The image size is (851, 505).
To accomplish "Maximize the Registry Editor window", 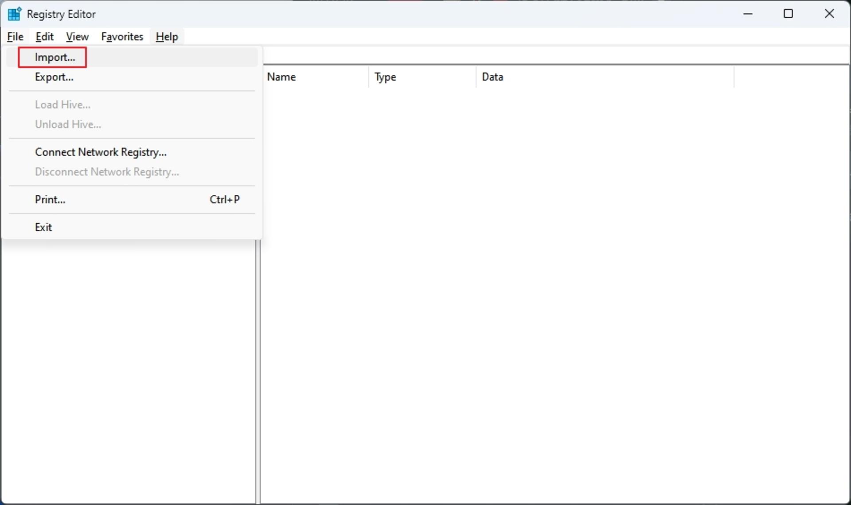I will tap(789, 14).
